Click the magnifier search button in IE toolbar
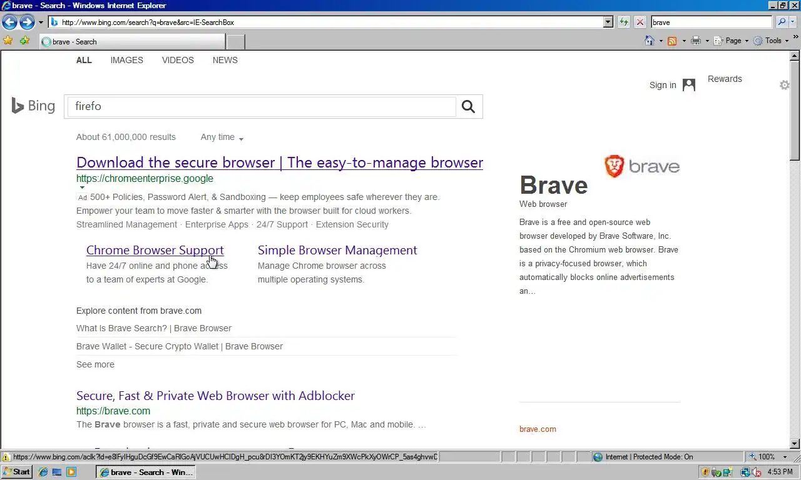Viewport: 801px width, 480px height. point(782,22)
